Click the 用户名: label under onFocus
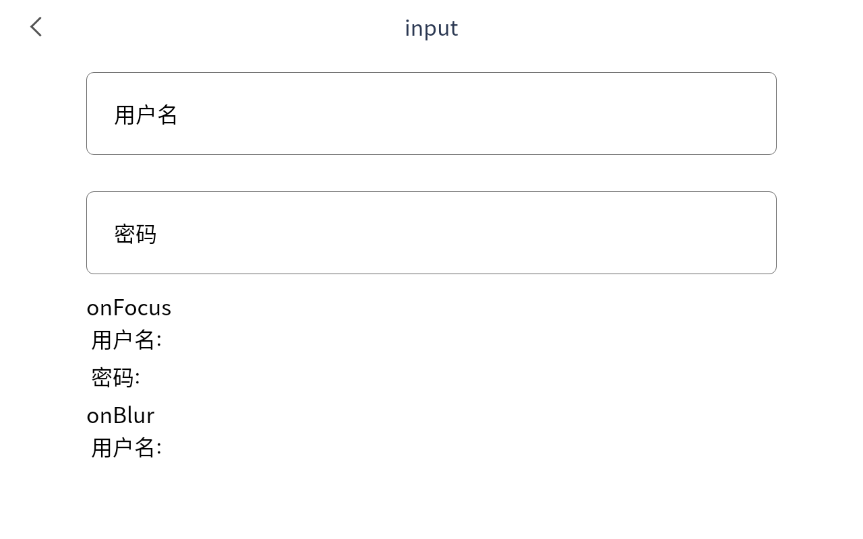Viewport: 863px width, 539px height. click(127, 340)
